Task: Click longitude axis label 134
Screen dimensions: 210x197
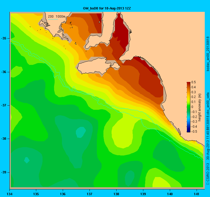Action: (9, 194)
